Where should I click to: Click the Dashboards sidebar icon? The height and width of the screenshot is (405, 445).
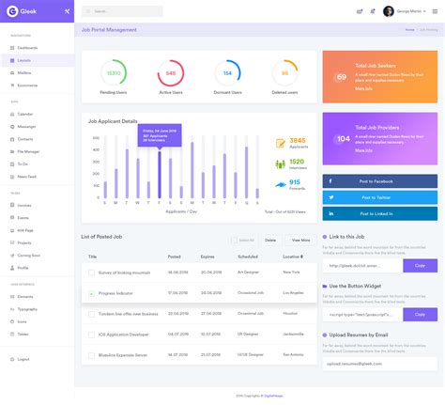pyautogui.click(x=12, y=48)
